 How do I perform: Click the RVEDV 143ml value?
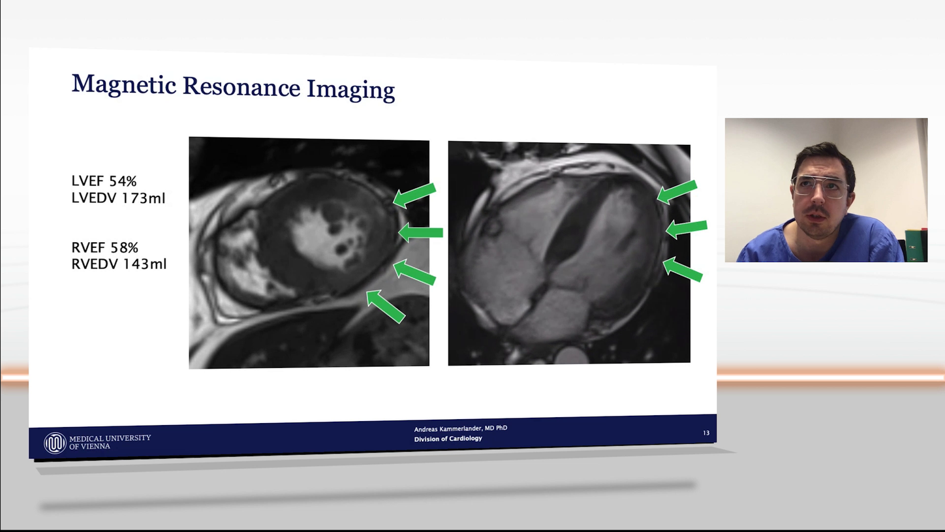click(x=119, y=264)
